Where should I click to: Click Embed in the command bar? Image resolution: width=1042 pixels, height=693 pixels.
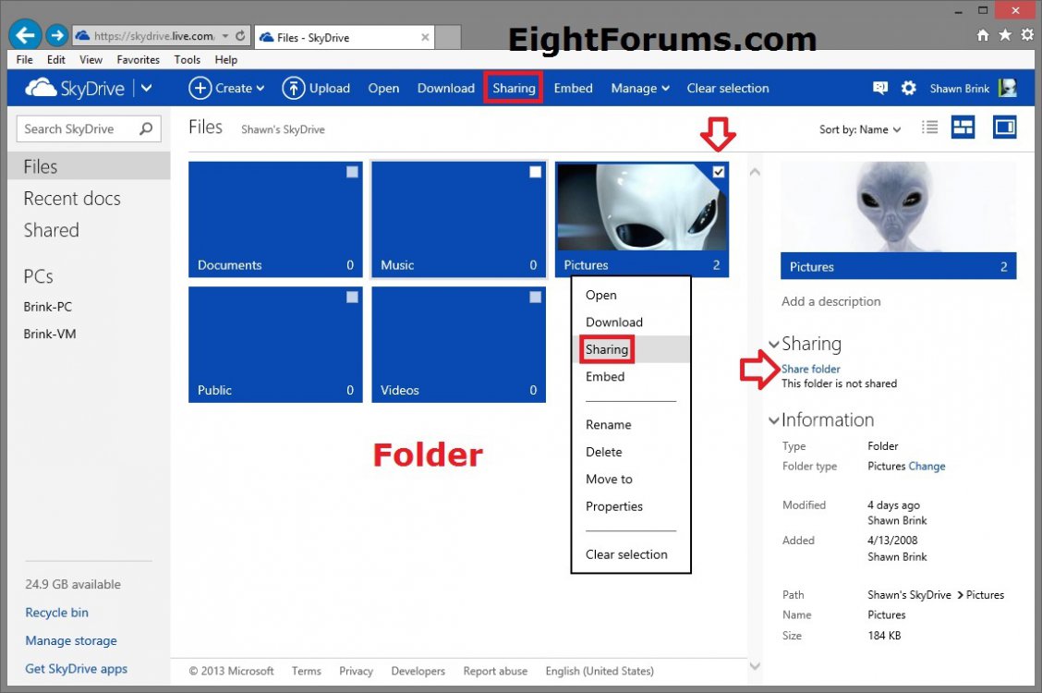click(x=573, y=89)
